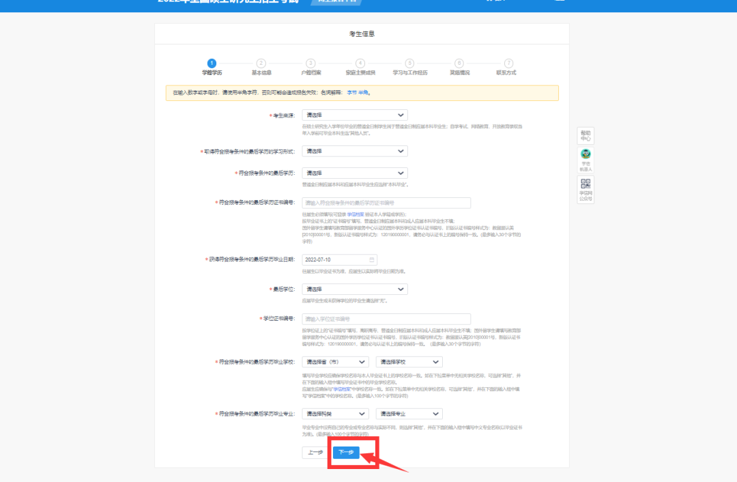Click the graduation date field showing 2022-07-10
The width and height of the screenshot is (737, 482).
(x=339, y=259)
